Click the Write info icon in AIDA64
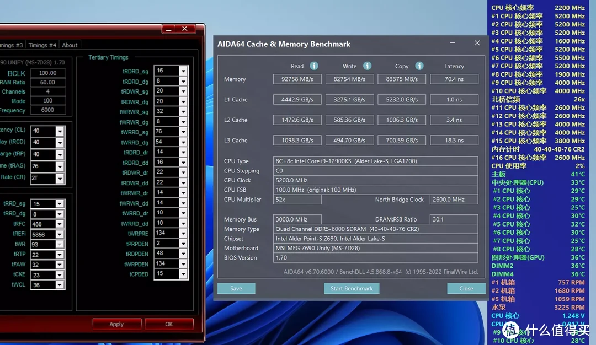 [367, 66]
